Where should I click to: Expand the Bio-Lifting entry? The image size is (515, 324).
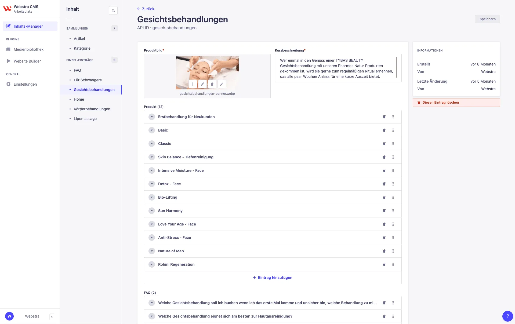click(x=152, y=197)
